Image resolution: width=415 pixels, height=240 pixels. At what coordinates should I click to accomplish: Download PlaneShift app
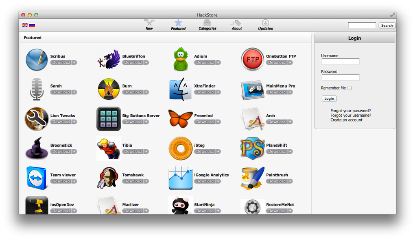[x=277, y=151]
